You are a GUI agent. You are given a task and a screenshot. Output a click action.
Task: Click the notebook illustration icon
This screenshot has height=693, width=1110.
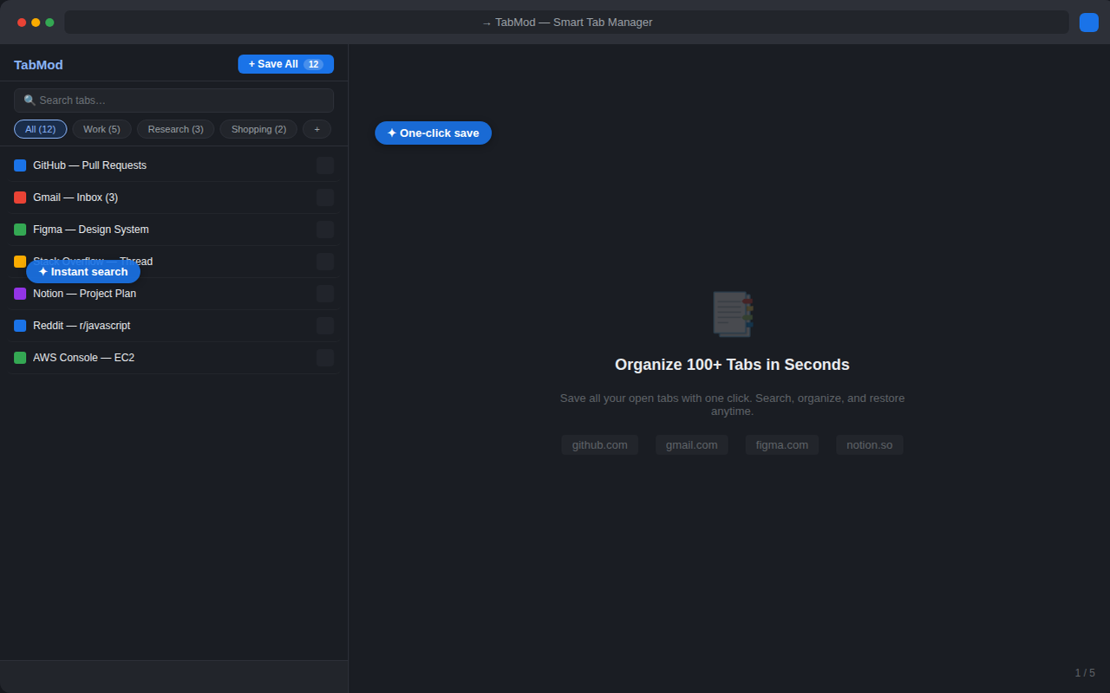pyautogui.click(x=732, y=314)
